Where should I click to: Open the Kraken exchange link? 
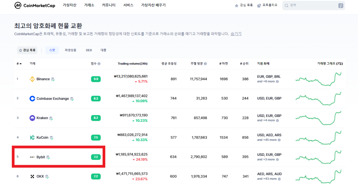(42, 118)
